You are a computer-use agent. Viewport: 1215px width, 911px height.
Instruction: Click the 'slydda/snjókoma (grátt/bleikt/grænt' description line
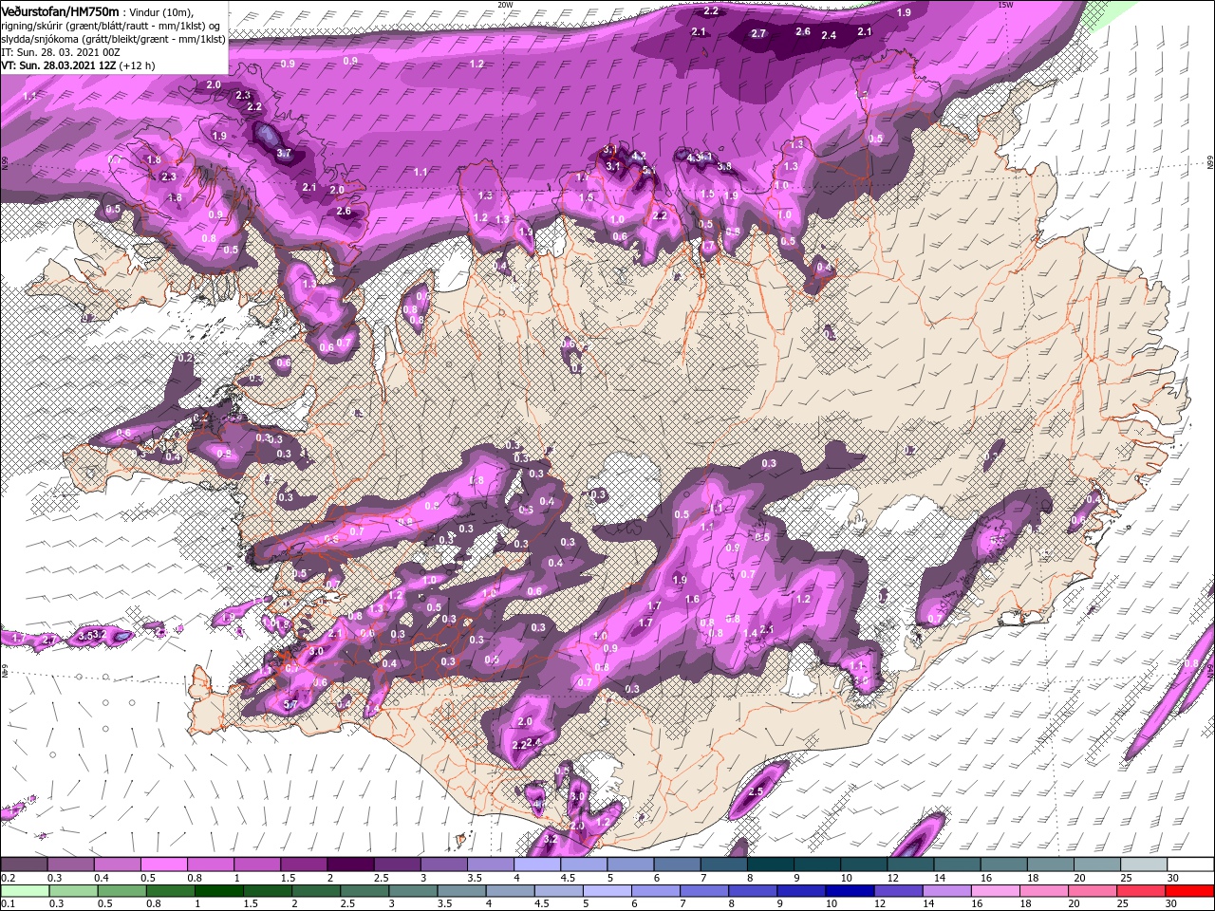pyautogui.click(x=112, y=39)
